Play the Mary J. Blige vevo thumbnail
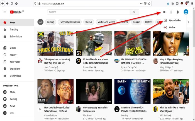The height and width of the screenshot is (121, 195). click(x=171, y=43)
